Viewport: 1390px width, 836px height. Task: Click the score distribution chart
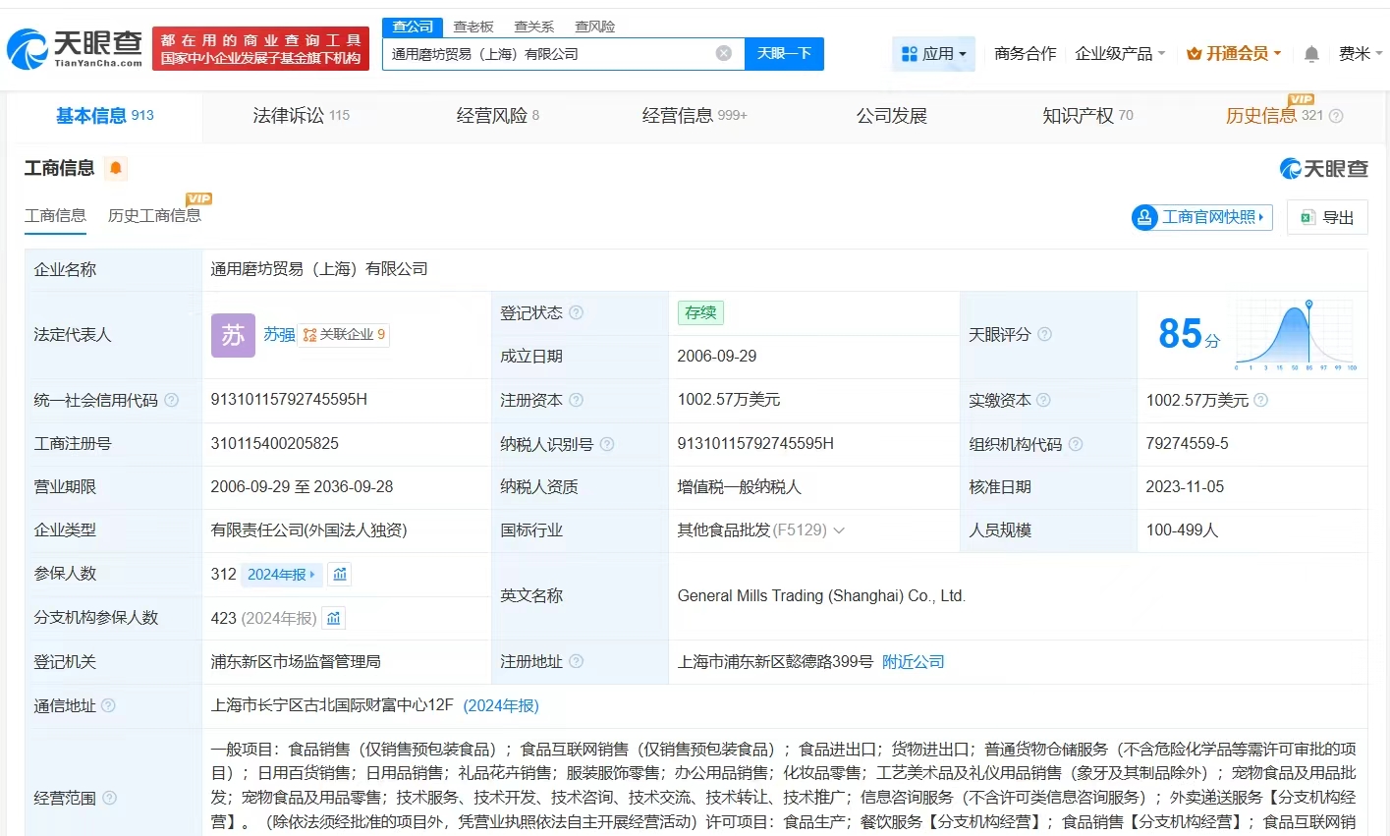(x=1296, y=334)
